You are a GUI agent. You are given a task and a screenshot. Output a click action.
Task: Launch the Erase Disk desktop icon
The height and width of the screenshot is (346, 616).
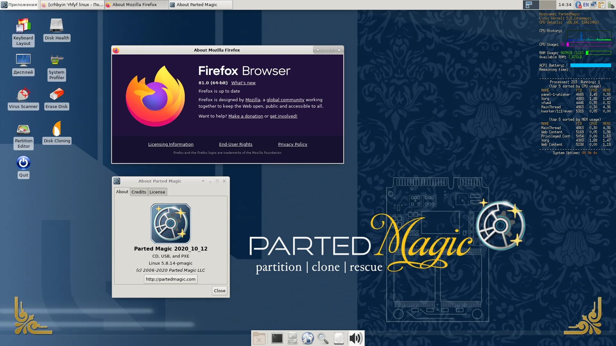(x=56, y=98)
